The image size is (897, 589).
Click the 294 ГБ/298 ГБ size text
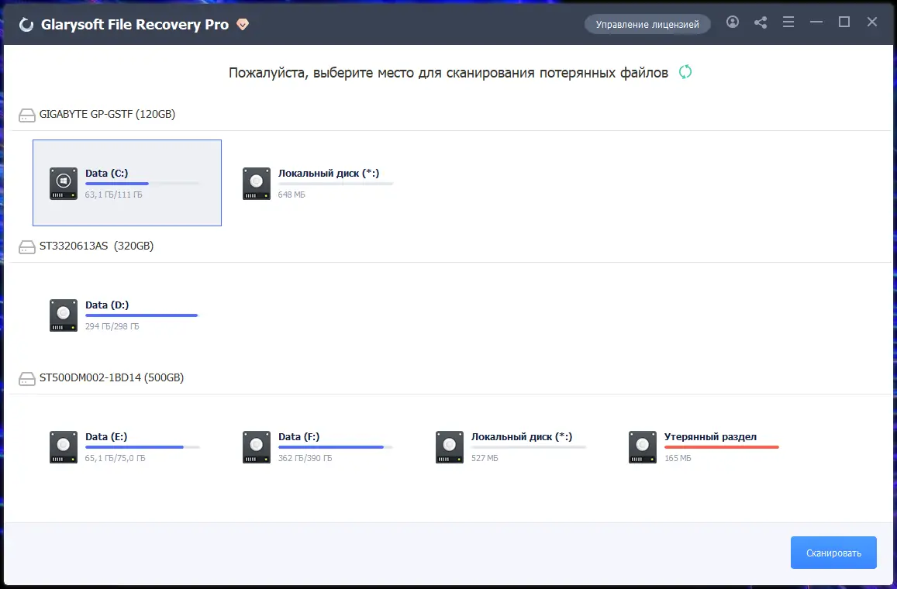[x=112, y=326]
